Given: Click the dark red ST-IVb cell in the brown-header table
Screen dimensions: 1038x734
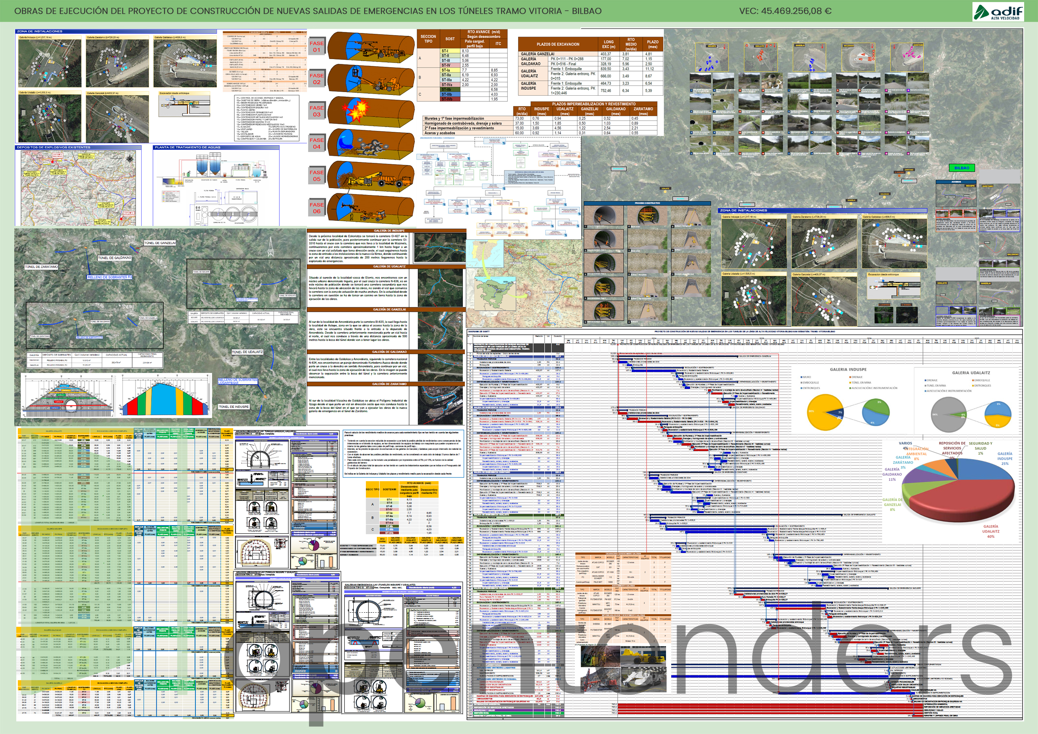Looking at the screenshot, I should click(x=450, y=99).
